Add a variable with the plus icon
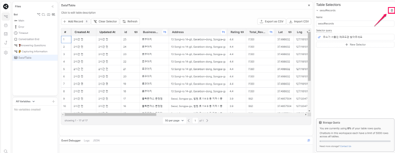Viewport: 395px width, 153px height. [53, 101]
